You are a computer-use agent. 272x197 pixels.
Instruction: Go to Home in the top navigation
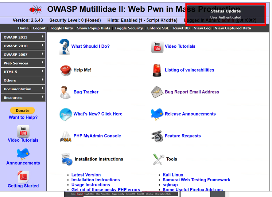(x=23, y=28)
